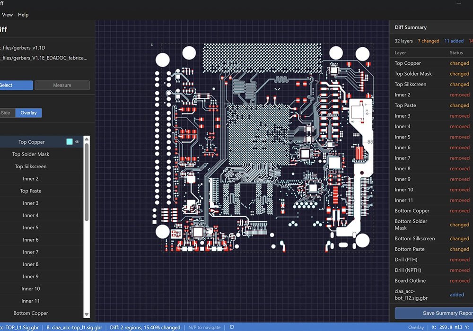
Task: Select Top Silkscreen in left layer list
Action: click(41, 166)
